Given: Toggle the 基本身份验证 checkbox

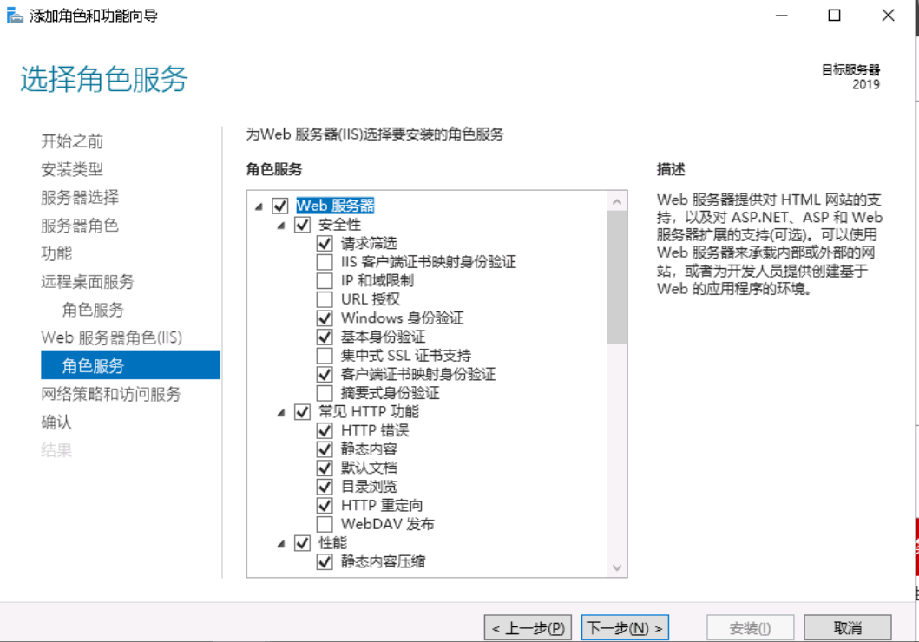Looking at the screenshot, I should (x=325, y=337).
